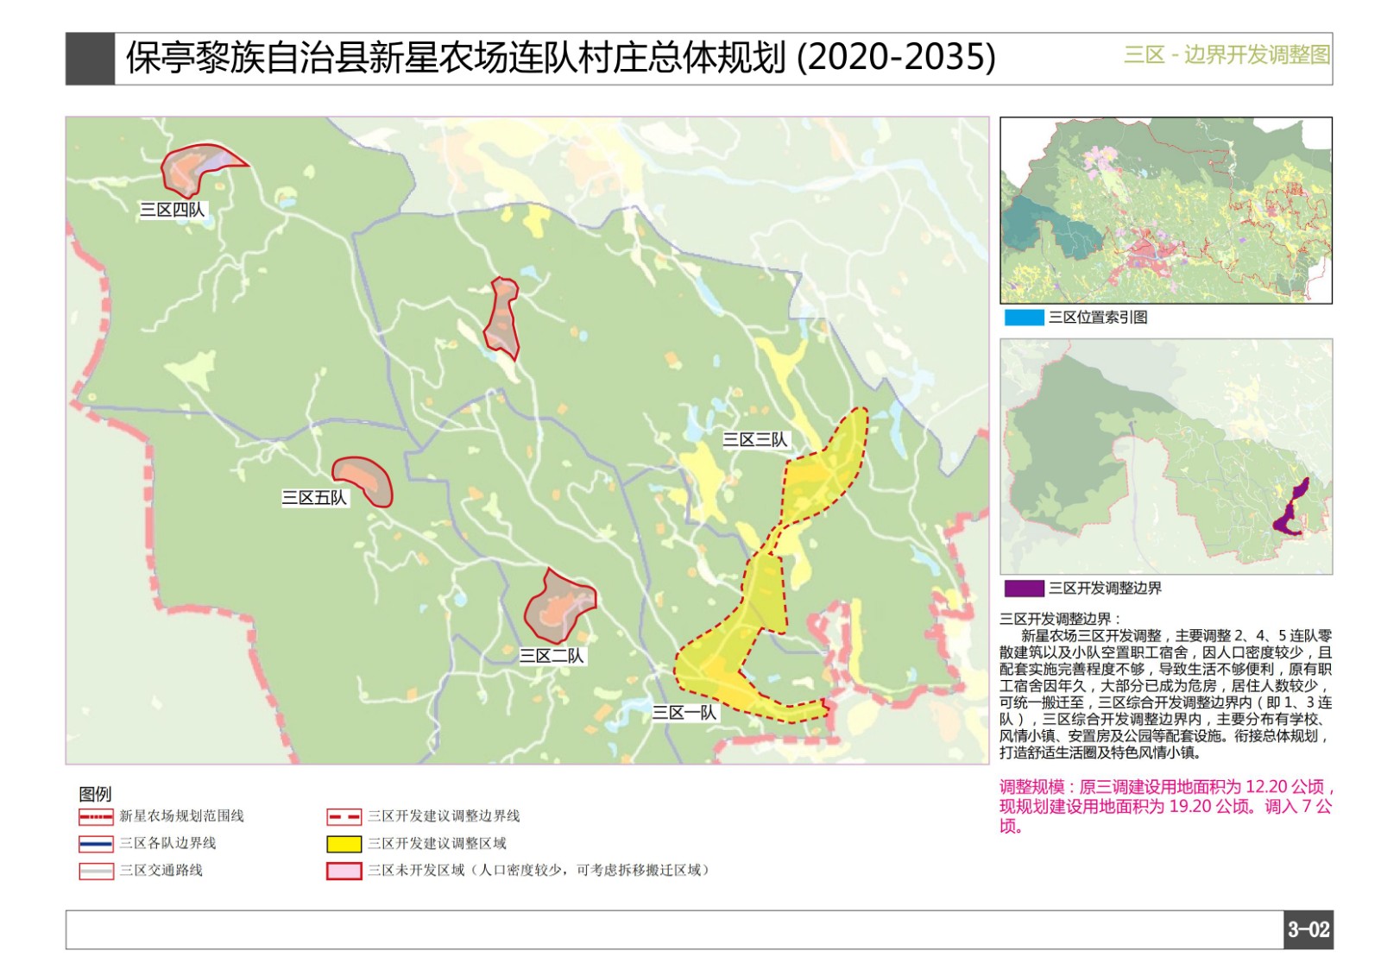The height and width of the screenshot is (976, 1381).
Task: Click the lower adjustment boundary thumbnail map
Action: (x=1166, y=457)
